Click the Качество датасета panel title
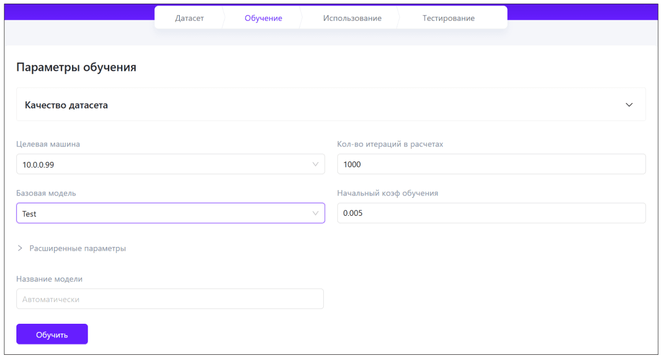The width and height of the screenshot is (664, 357). coord(67,105)
